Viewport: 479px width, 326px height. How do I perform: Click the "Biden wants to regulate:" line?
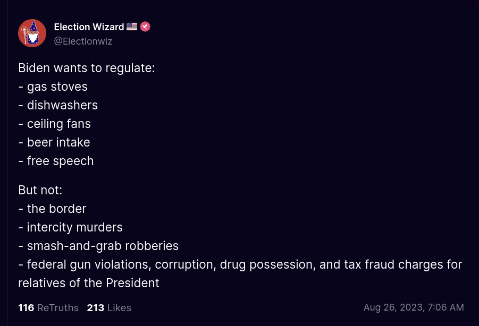click(x=87, y=68)
